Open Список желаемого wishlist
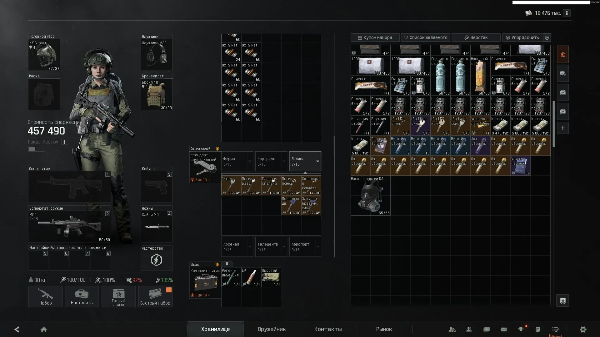Screen dimensions: 600x337 (426, 37)
